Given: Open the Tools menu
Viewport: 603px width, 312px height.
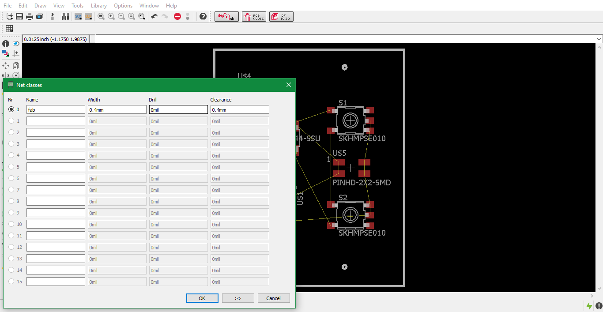Looking at the screenshot, I should (77, 6).
